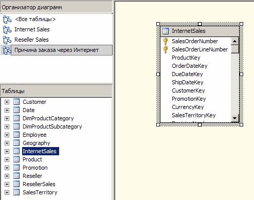Select the SalesOrderNumber column

click(195, 41)
